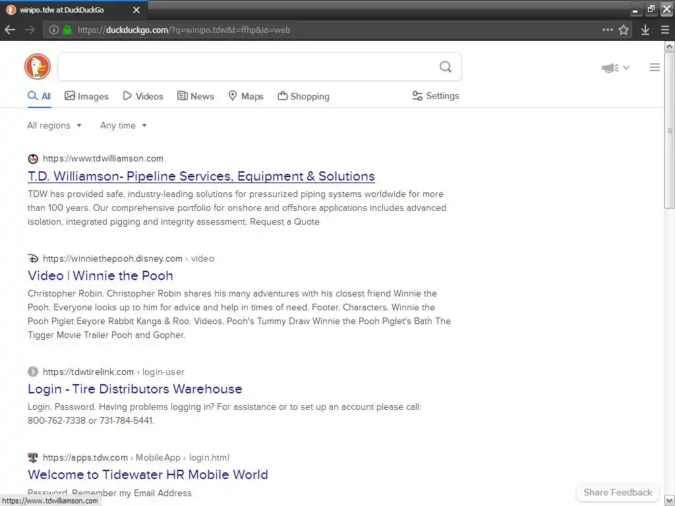Bookmark this page with star icon
Viewport: 675px width, 506px height.
[x=624, y=30]
